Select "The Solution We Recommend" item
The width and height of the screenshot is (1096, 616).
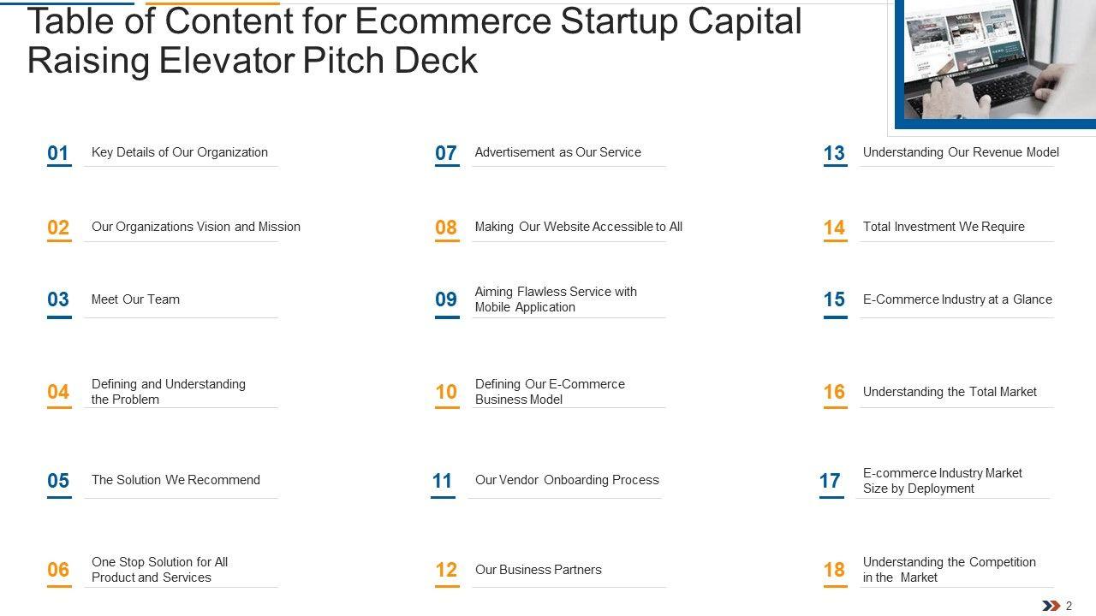(x=176, y=480)
